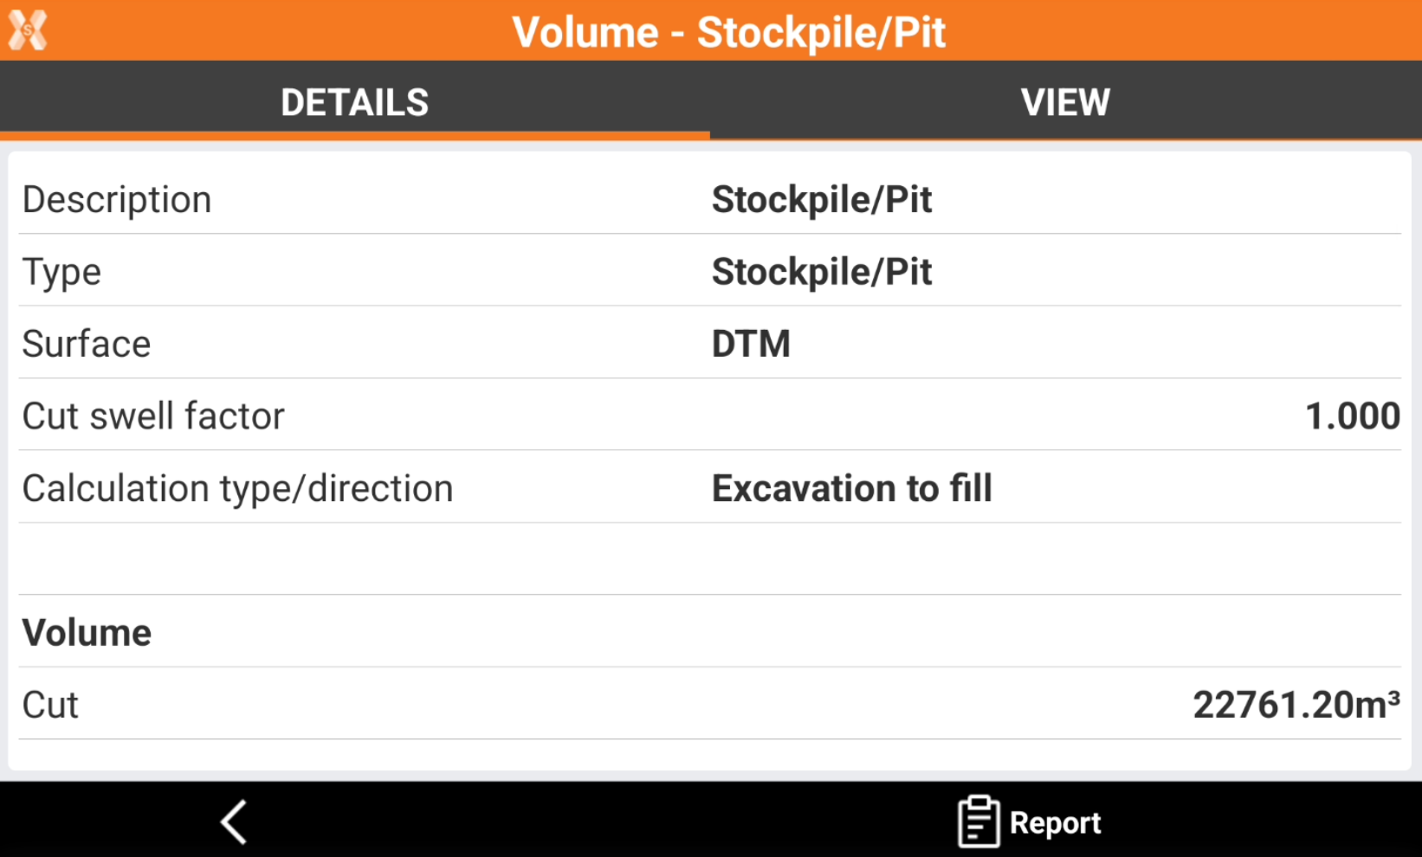1422x857 pixels.
Task: Select the Description value Stockpile/Pit
Action: coord(821,200)
